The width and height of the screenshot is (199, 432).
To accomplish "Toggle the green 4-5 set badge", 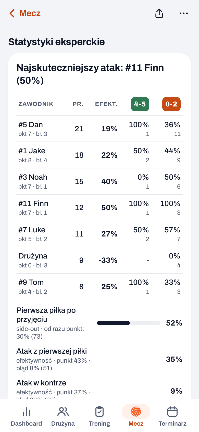I will (140, 104).
